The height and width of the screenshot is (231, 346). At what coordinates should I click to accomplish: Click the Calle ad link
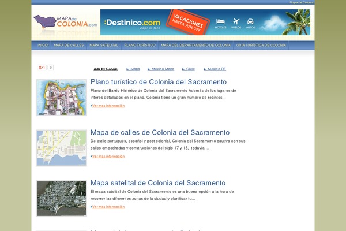pos(189,69)
